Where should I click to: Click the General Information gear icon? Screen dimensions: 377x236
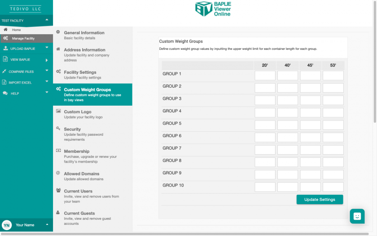tap(58, 32)
